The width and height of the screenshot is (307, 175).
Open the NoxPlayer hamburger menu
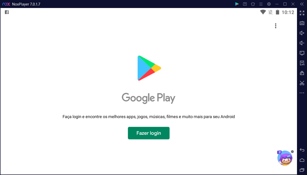click(x=261, y=4)
